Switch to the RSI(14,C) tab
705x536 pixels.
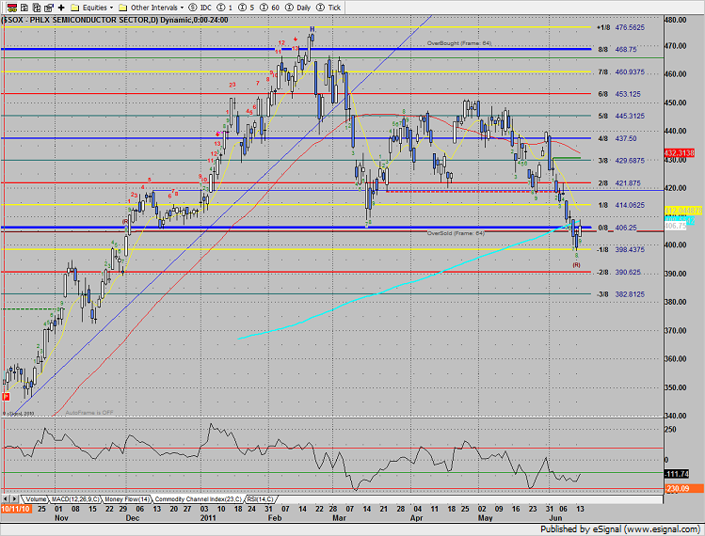pyautogui.click(x=260, y=499)
